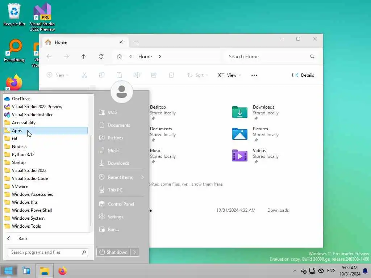
Task: Open Pictures from the start menu
Action: 121,138
